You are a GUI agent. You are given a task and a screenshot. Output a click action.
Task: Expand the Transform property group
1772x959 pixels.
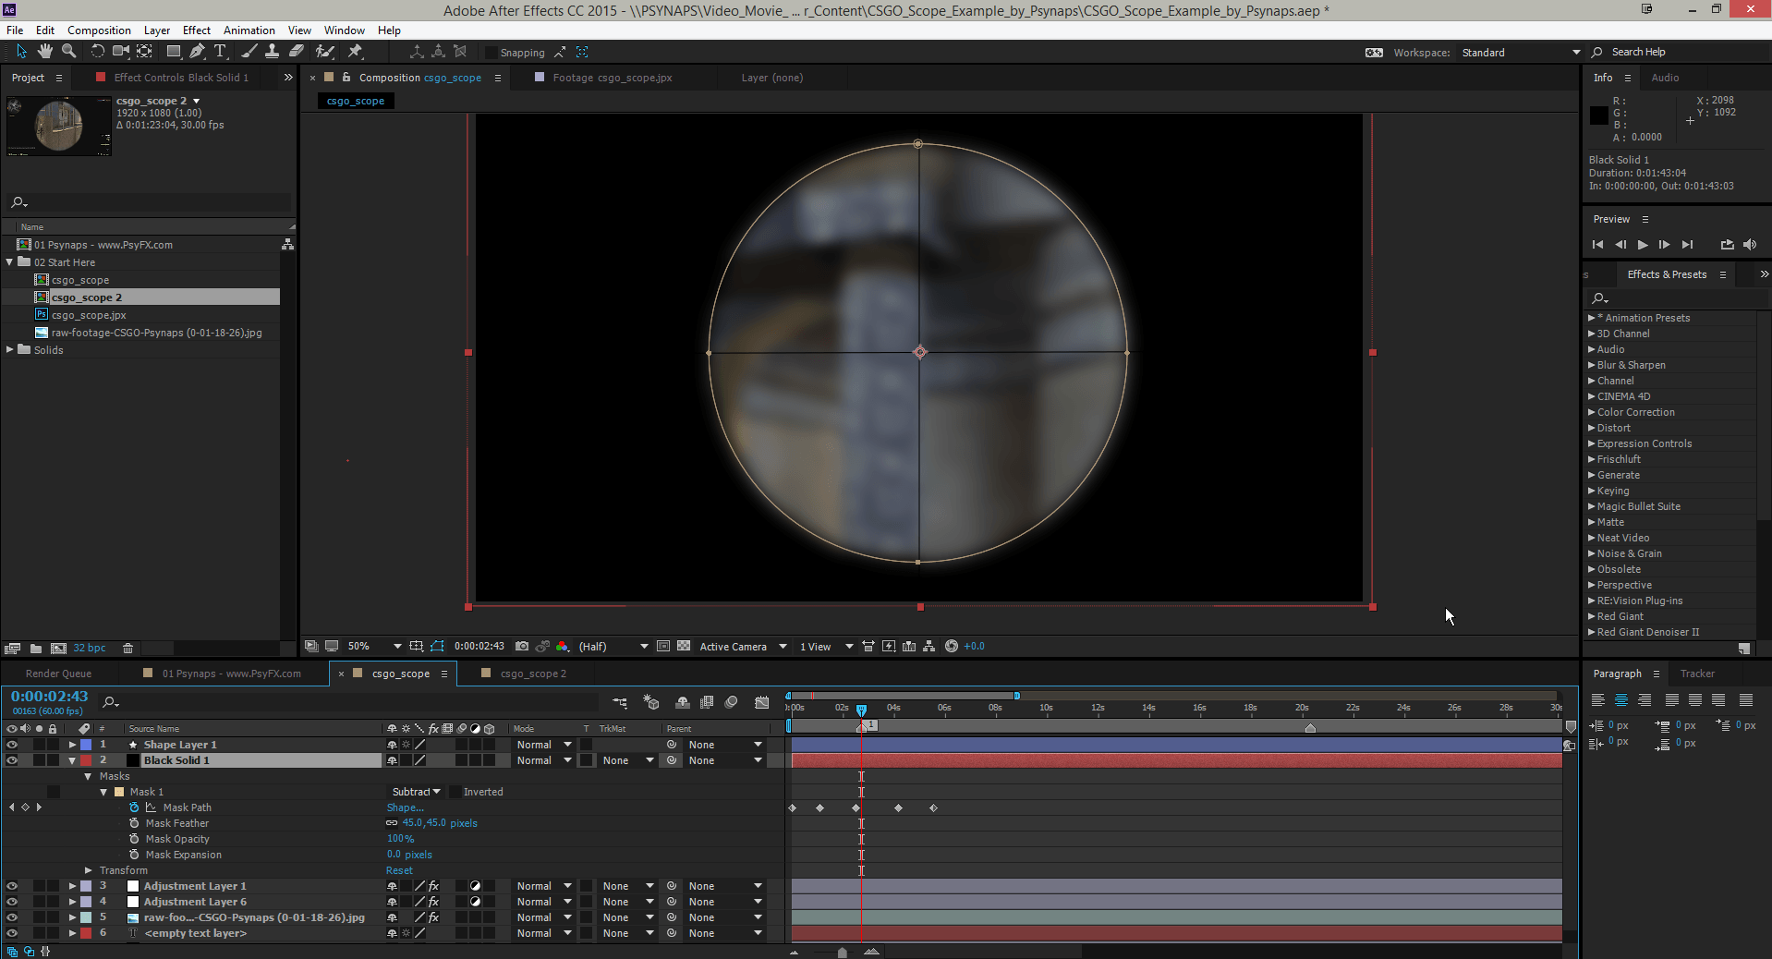click(x=88, y=870)
